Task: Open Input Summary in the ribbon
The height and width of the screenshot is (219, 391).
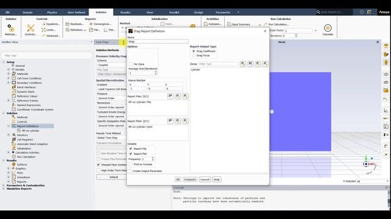Action: (x=239, y=24)
